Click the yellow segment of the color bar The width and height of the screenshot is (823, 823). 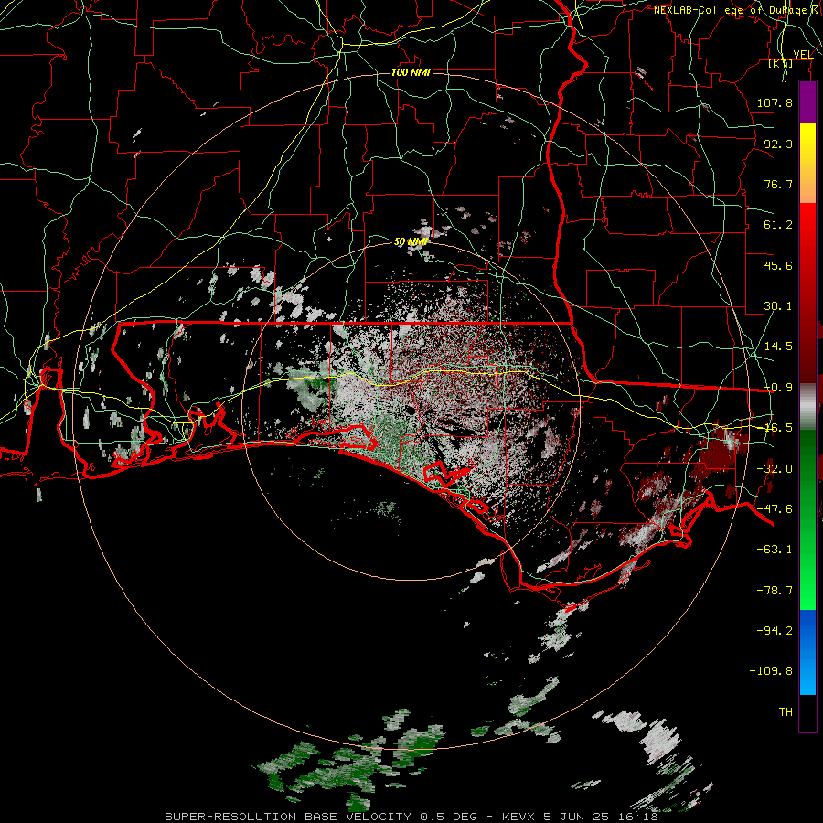(807, 163)
